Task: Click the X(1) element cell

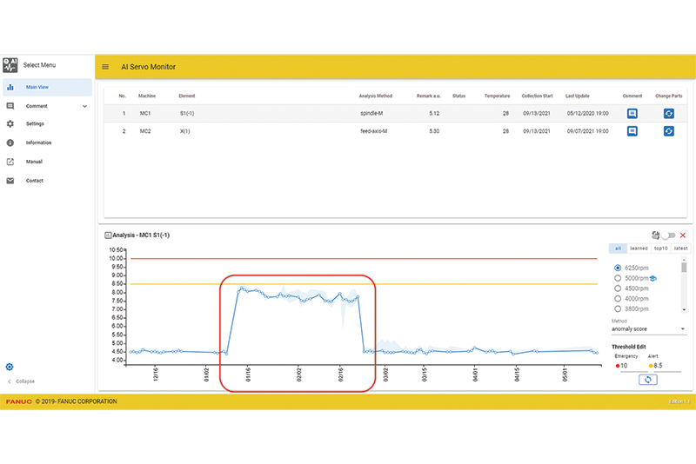Action: (x=184, y=131)
